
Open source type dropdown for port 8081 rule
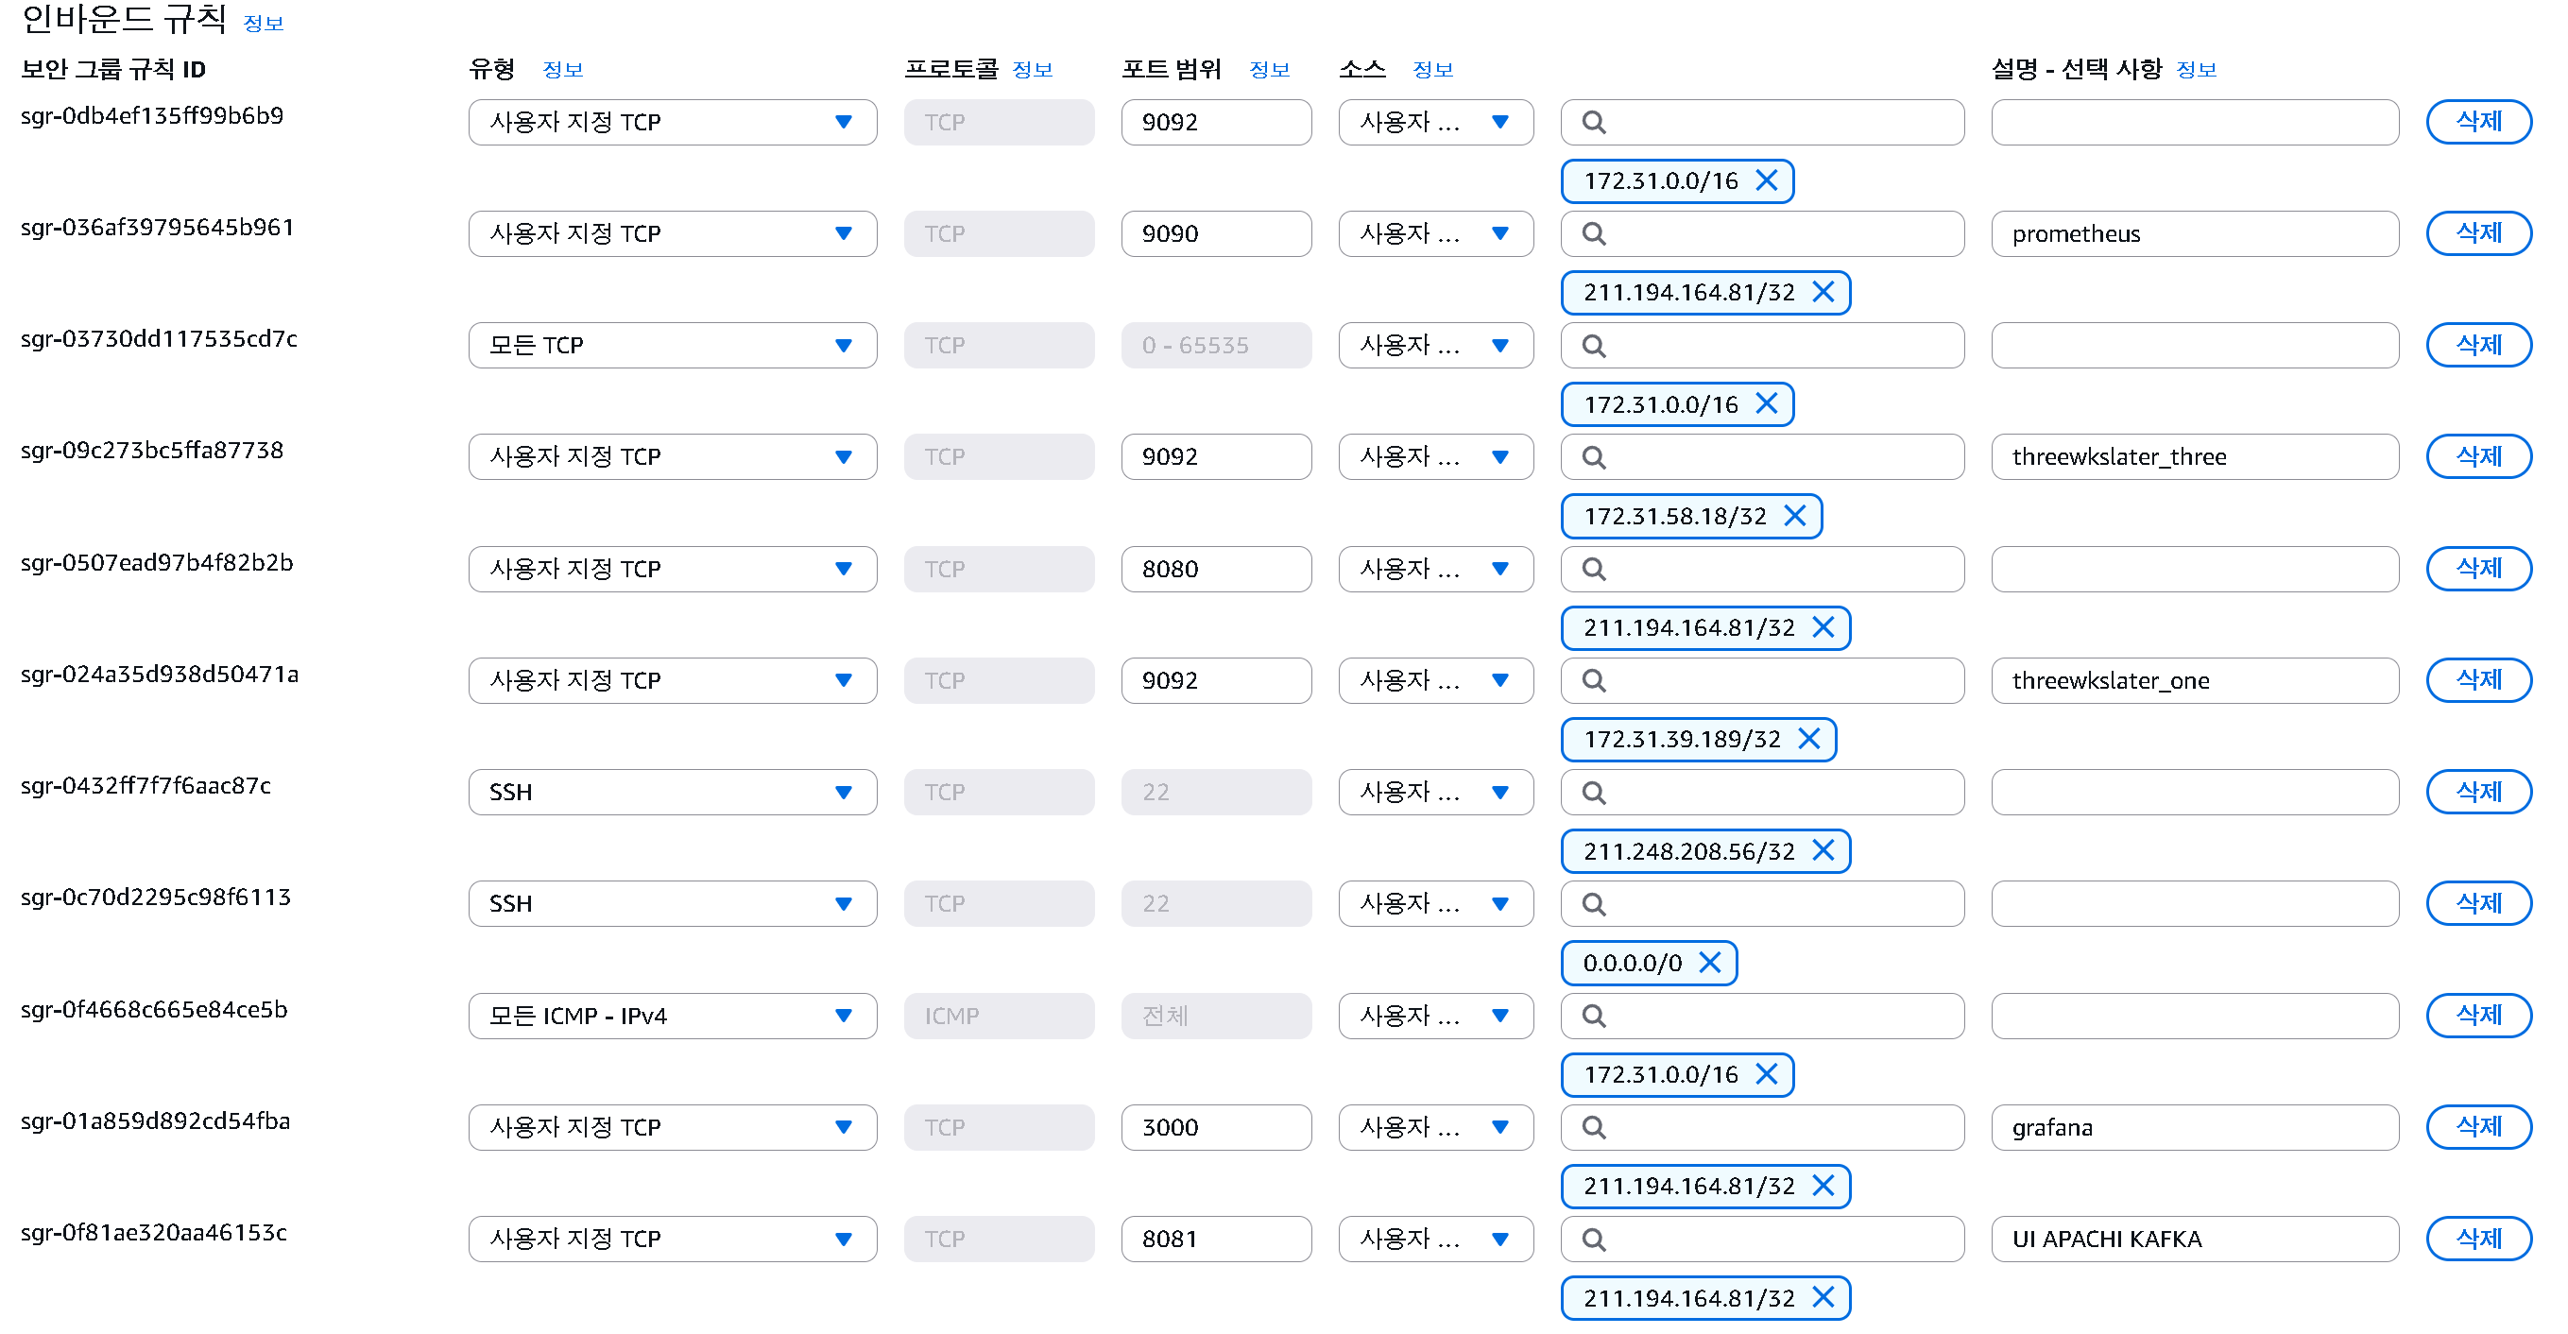coord(1435,1239)
